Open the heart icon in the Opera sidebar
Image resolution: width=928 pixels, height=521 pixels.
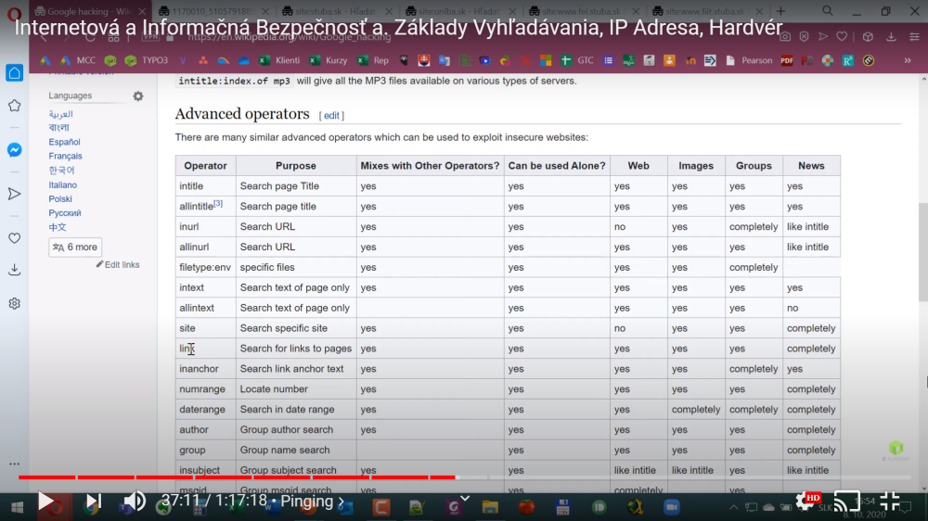click(15, 238)
